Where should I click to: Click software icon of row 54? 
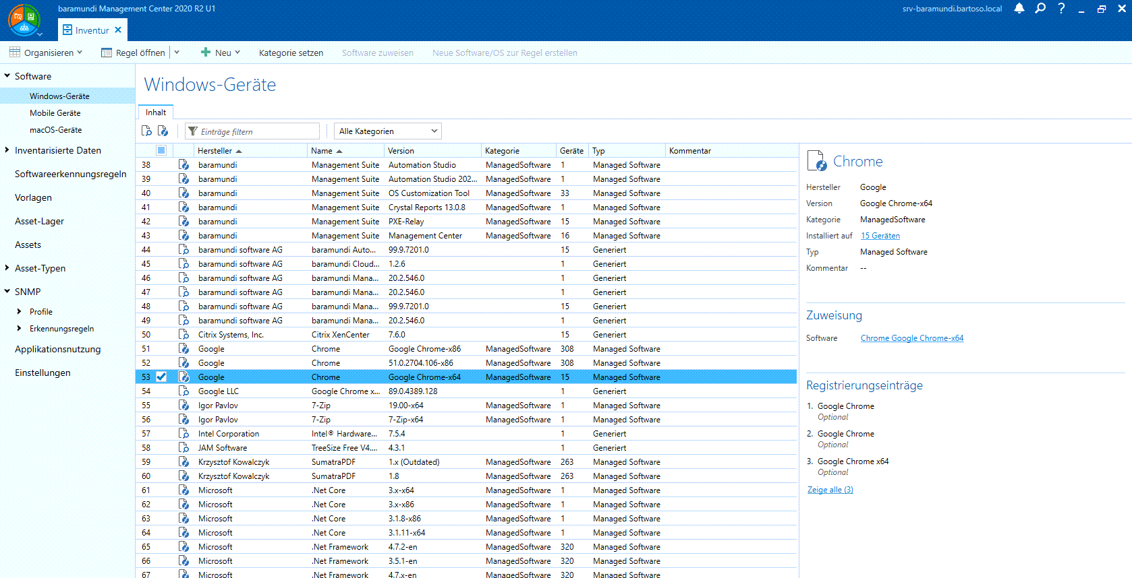(183, 391)
